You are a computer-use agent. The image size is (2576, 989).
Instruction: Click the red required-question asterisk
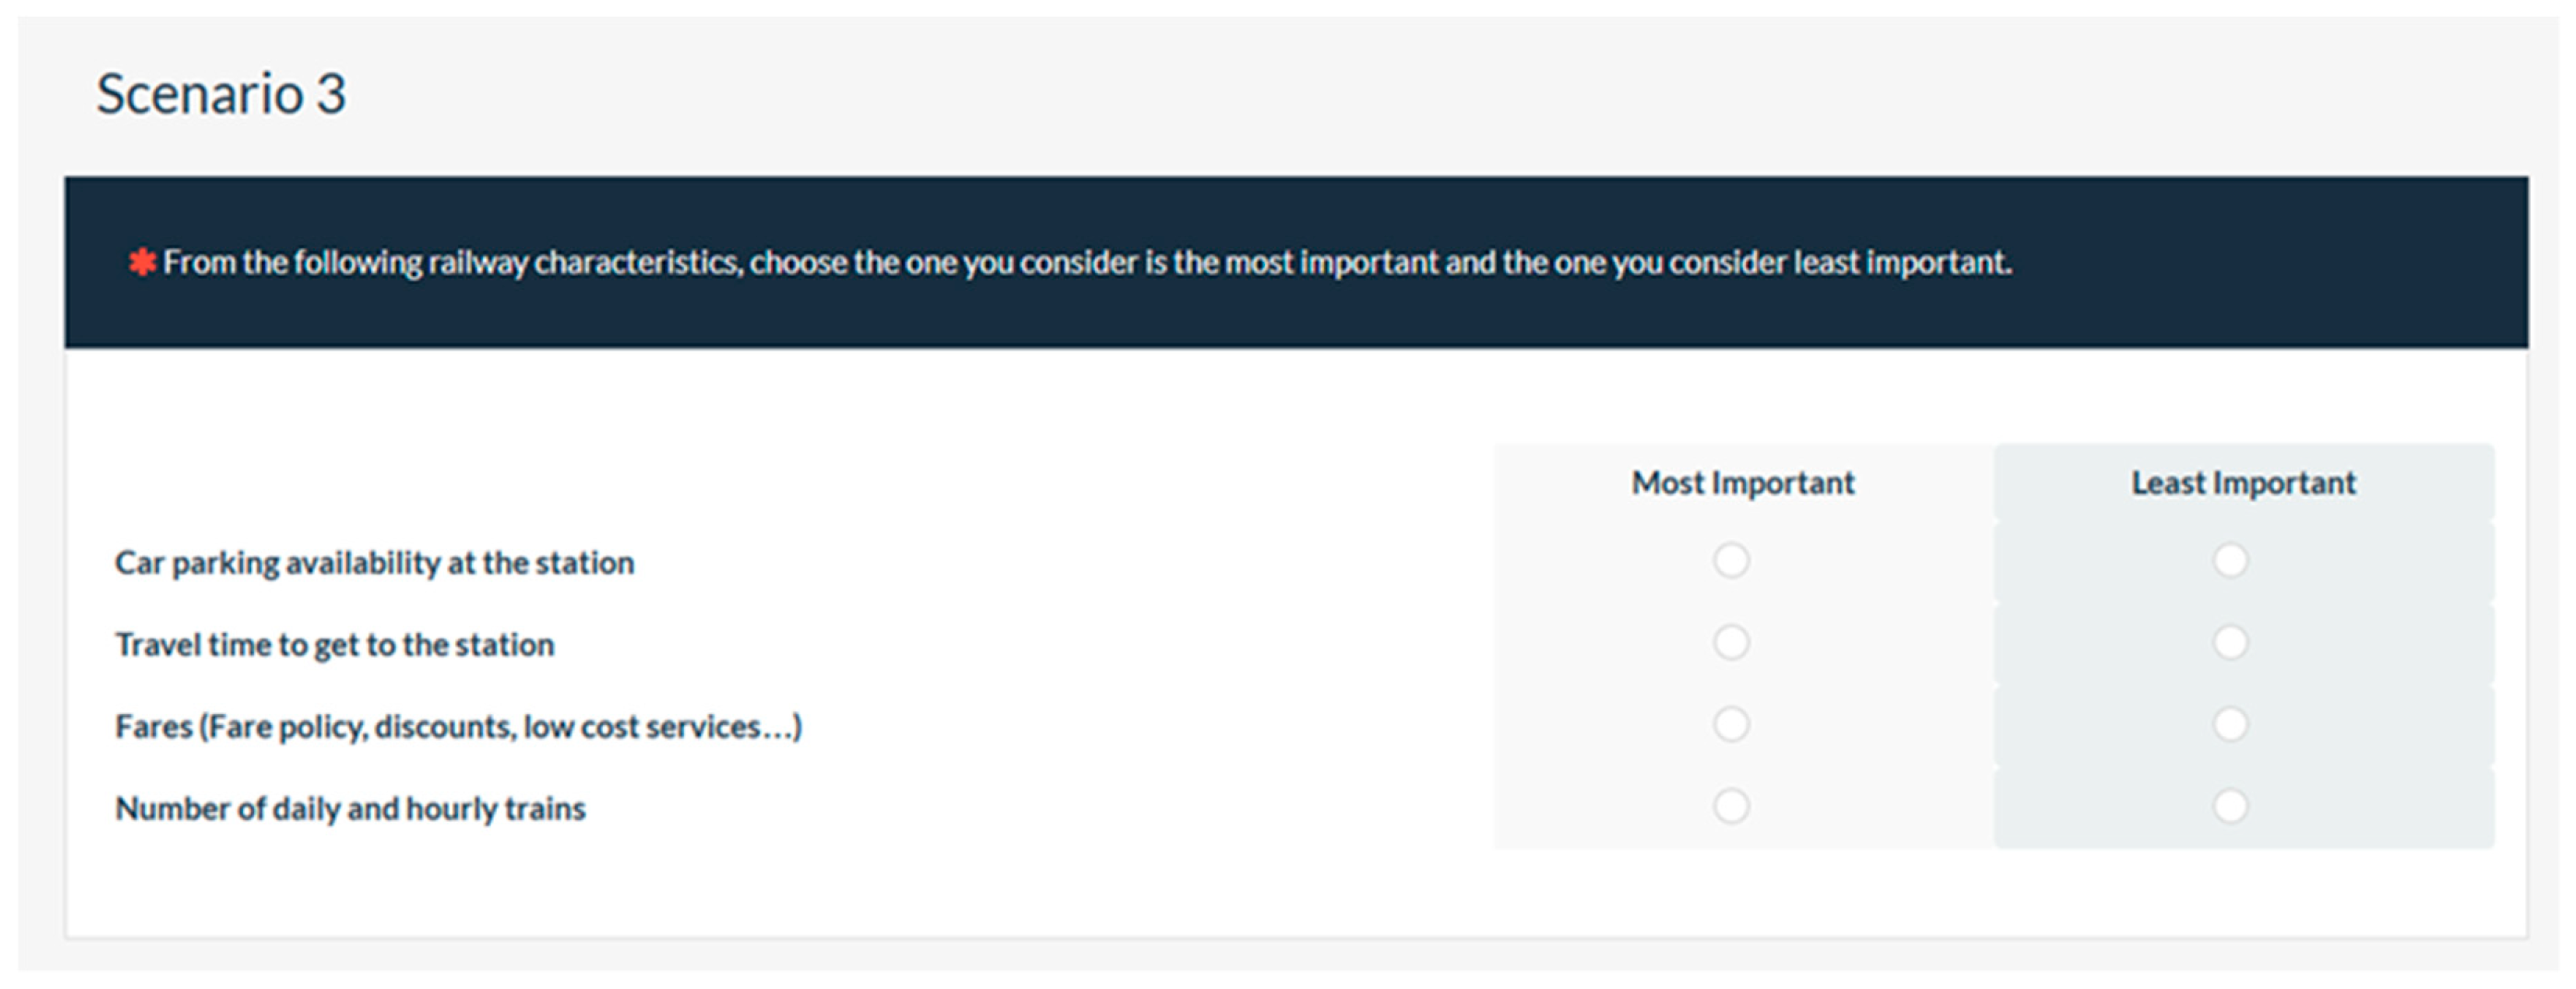tap(141, 262)
